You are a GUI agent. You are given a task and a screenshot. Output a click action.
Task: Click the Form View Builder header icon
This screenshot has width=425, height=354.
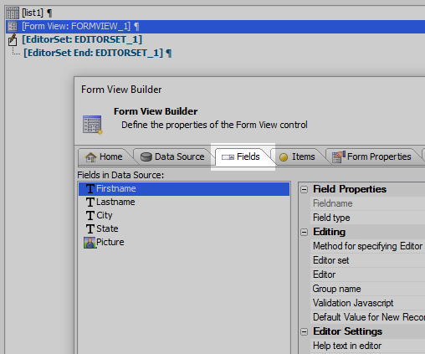[93, 125]
